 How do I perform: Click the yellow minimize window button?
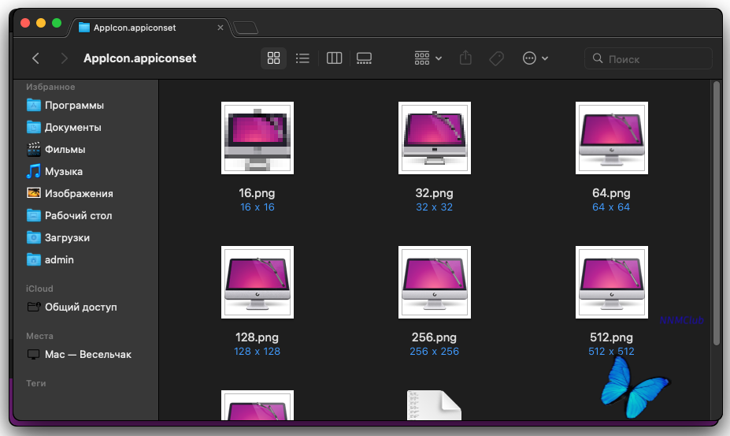click(x=41, y=23)
